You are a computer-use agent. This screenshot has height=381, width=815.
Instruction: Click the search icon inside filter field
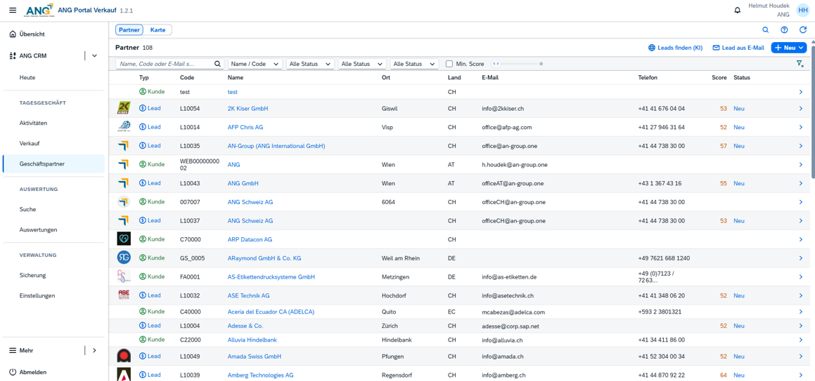coord(218,64)
